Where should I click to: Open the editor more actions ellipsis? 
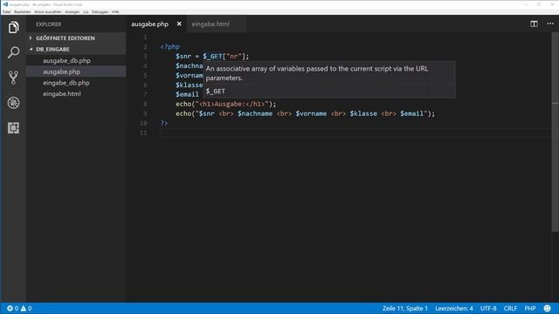[550, 24]
